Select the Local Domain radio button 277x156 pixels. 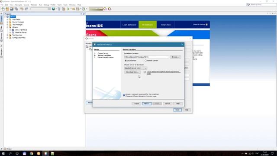126,61
